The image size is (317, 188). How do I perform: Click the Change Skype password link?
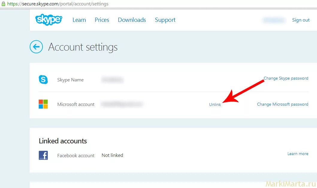[x=286, y=78]
